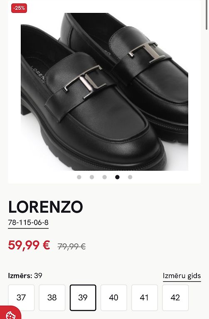Click the crossed-out price 79,99 €
Image resolution: width=209 pixels, height=319 pixels.
(x=71, y=246)
